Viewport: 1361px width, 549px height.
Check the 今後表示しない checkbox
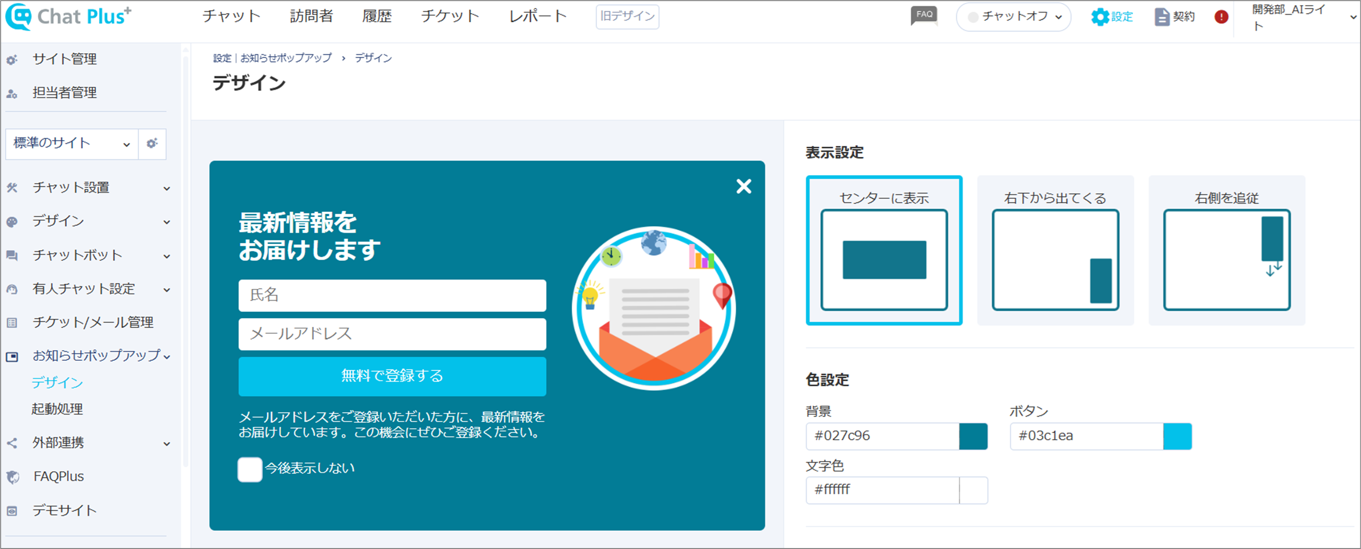coord(250,469)
